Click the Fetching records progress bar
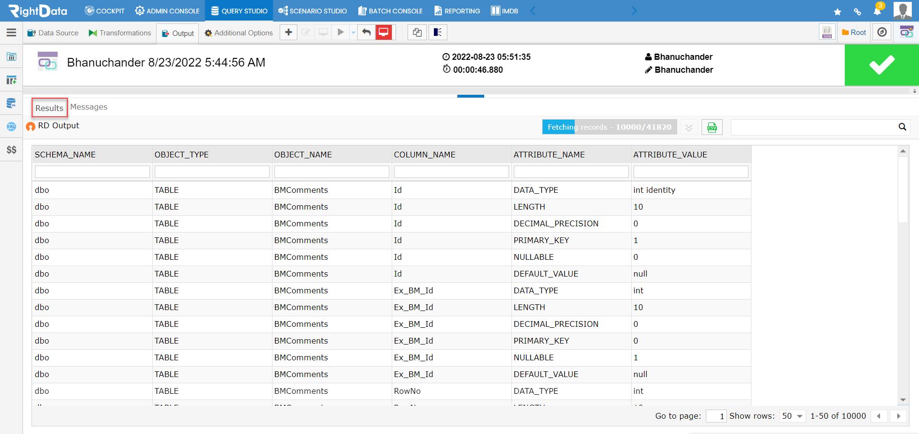Image resolution: width=919 pixels, height=434 pixels. (609, 127)
